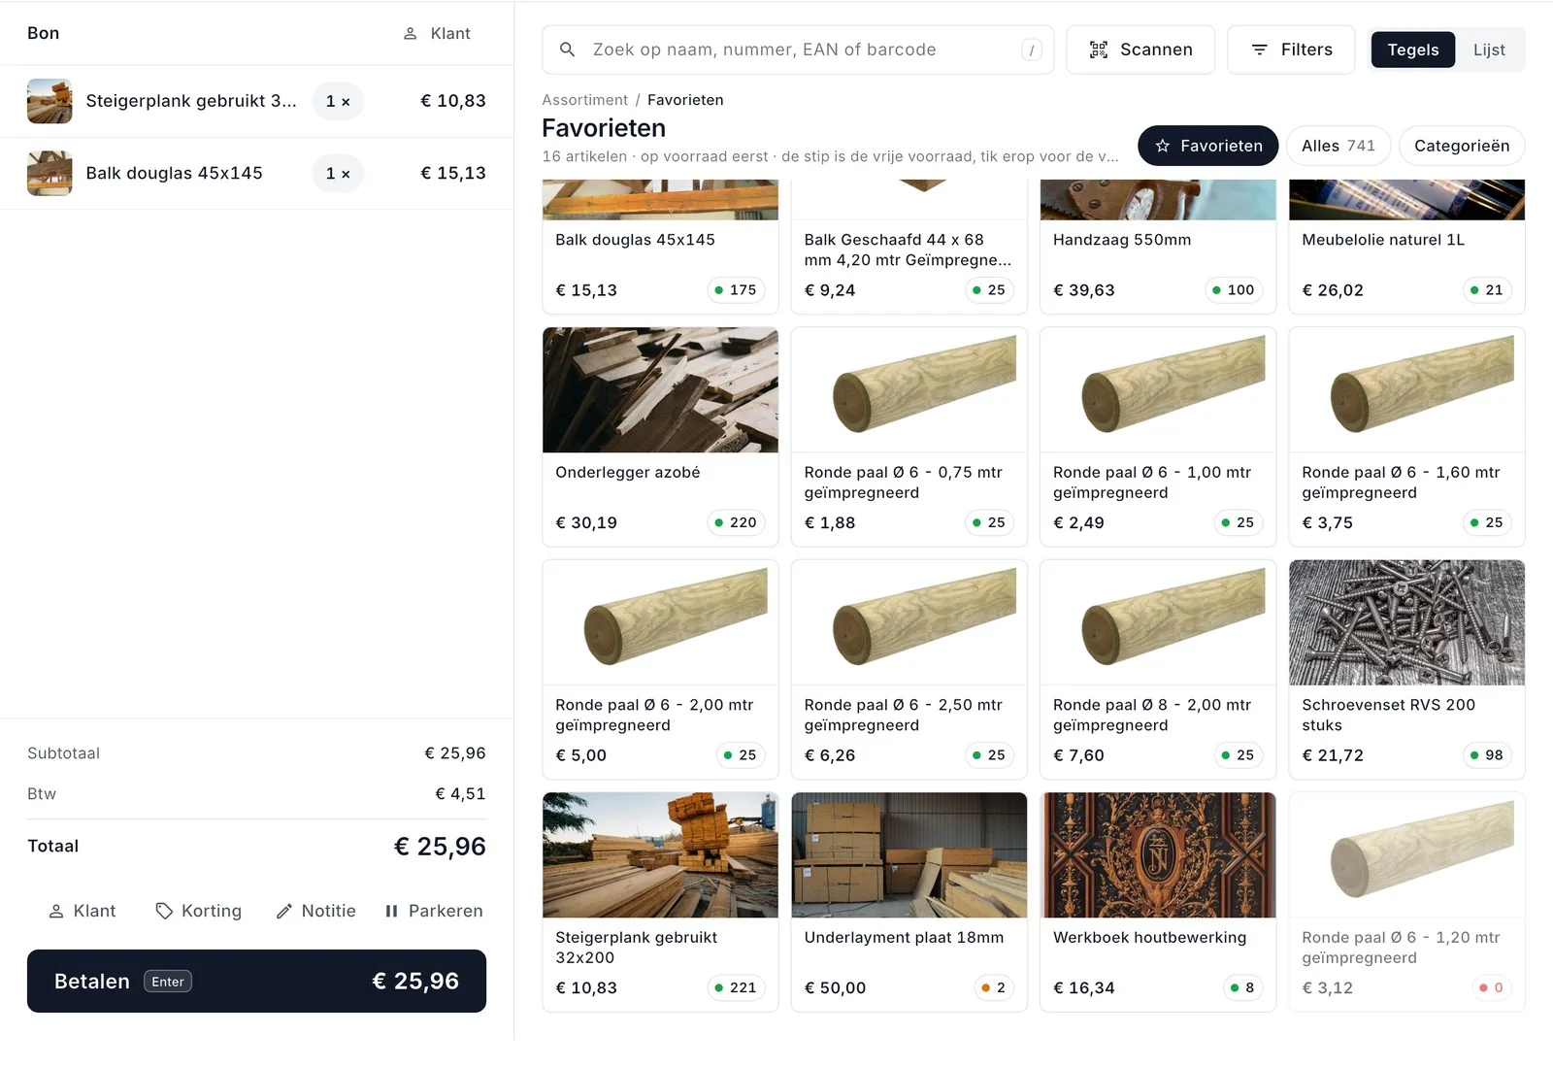Viewport: 1553px width, 1068px height.
Task: Add Schroevenset RVS 200 stuks to bon
Action: (1406, 669)
